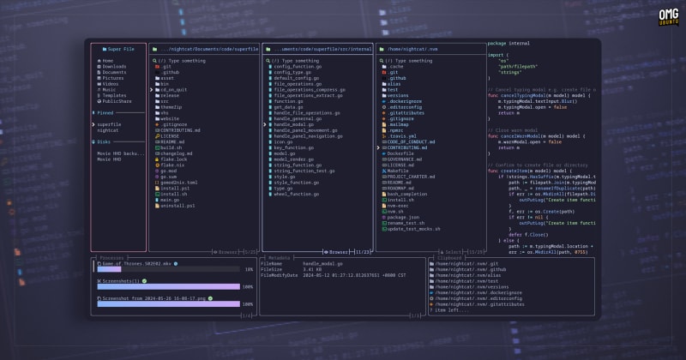Toggle the Browser mode indicator under the superfile panel
This screenshot has height=360, width=686.
pyautogui.click(x=226, y=252)
